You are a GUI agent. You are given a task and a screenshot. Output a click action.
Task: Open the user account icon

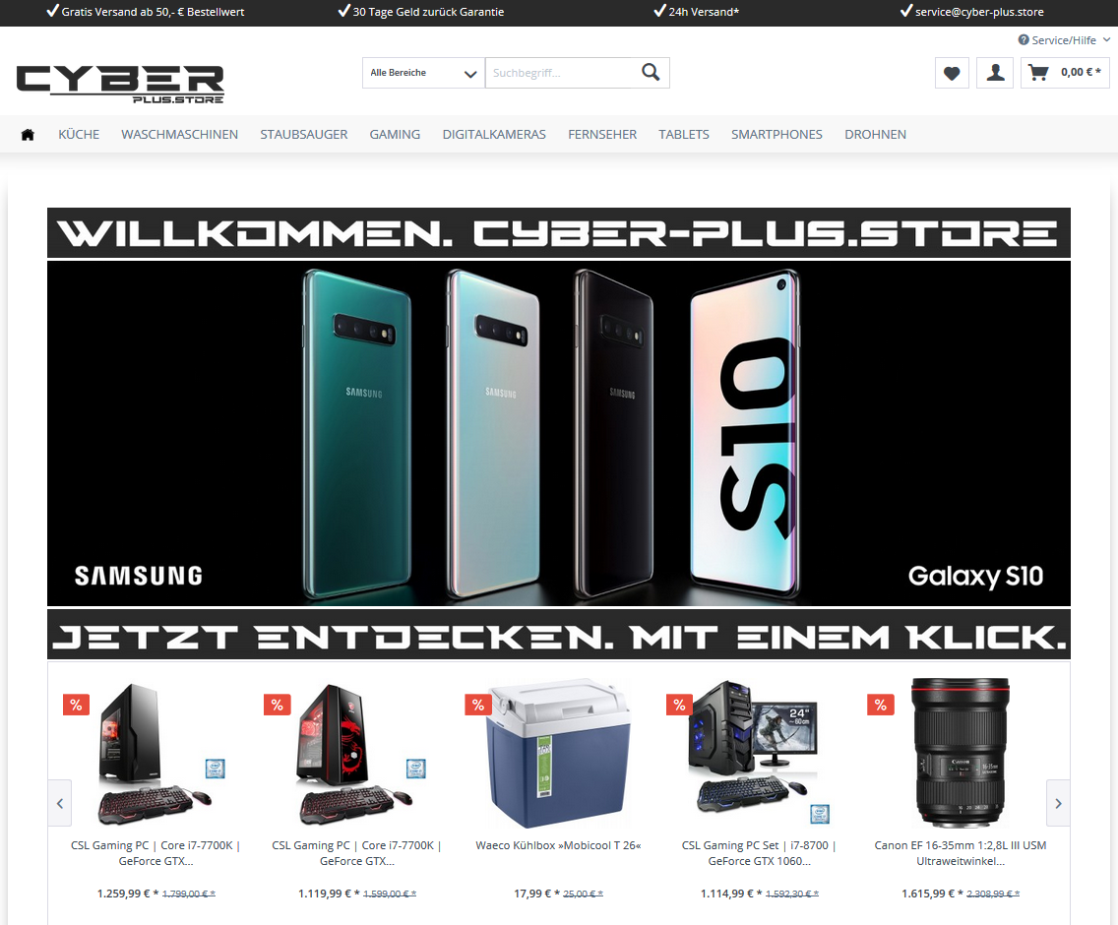point(995,73)
